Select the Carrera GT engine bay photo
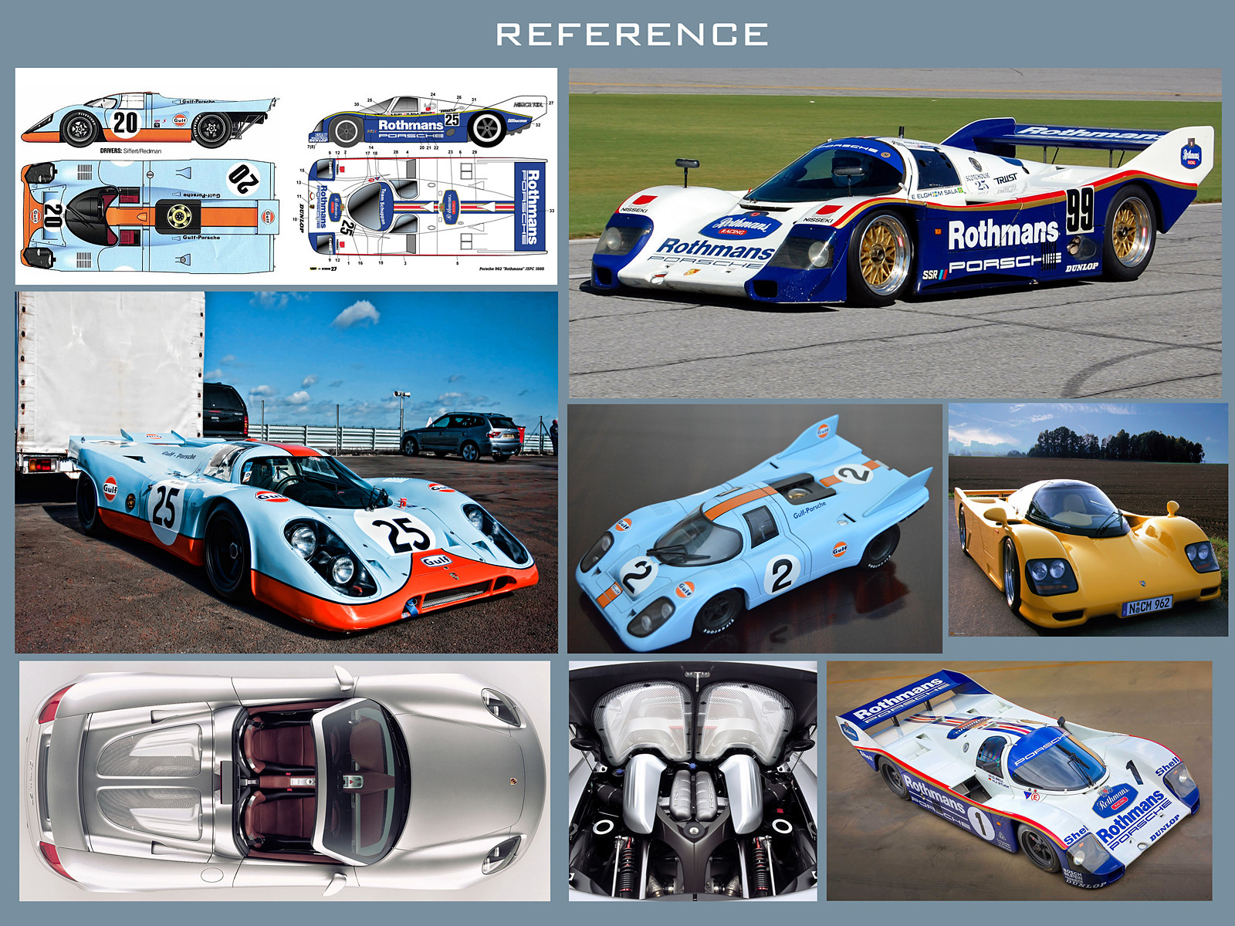The width and height of the screenshot is (1235, 926). (x=693, y=781)
